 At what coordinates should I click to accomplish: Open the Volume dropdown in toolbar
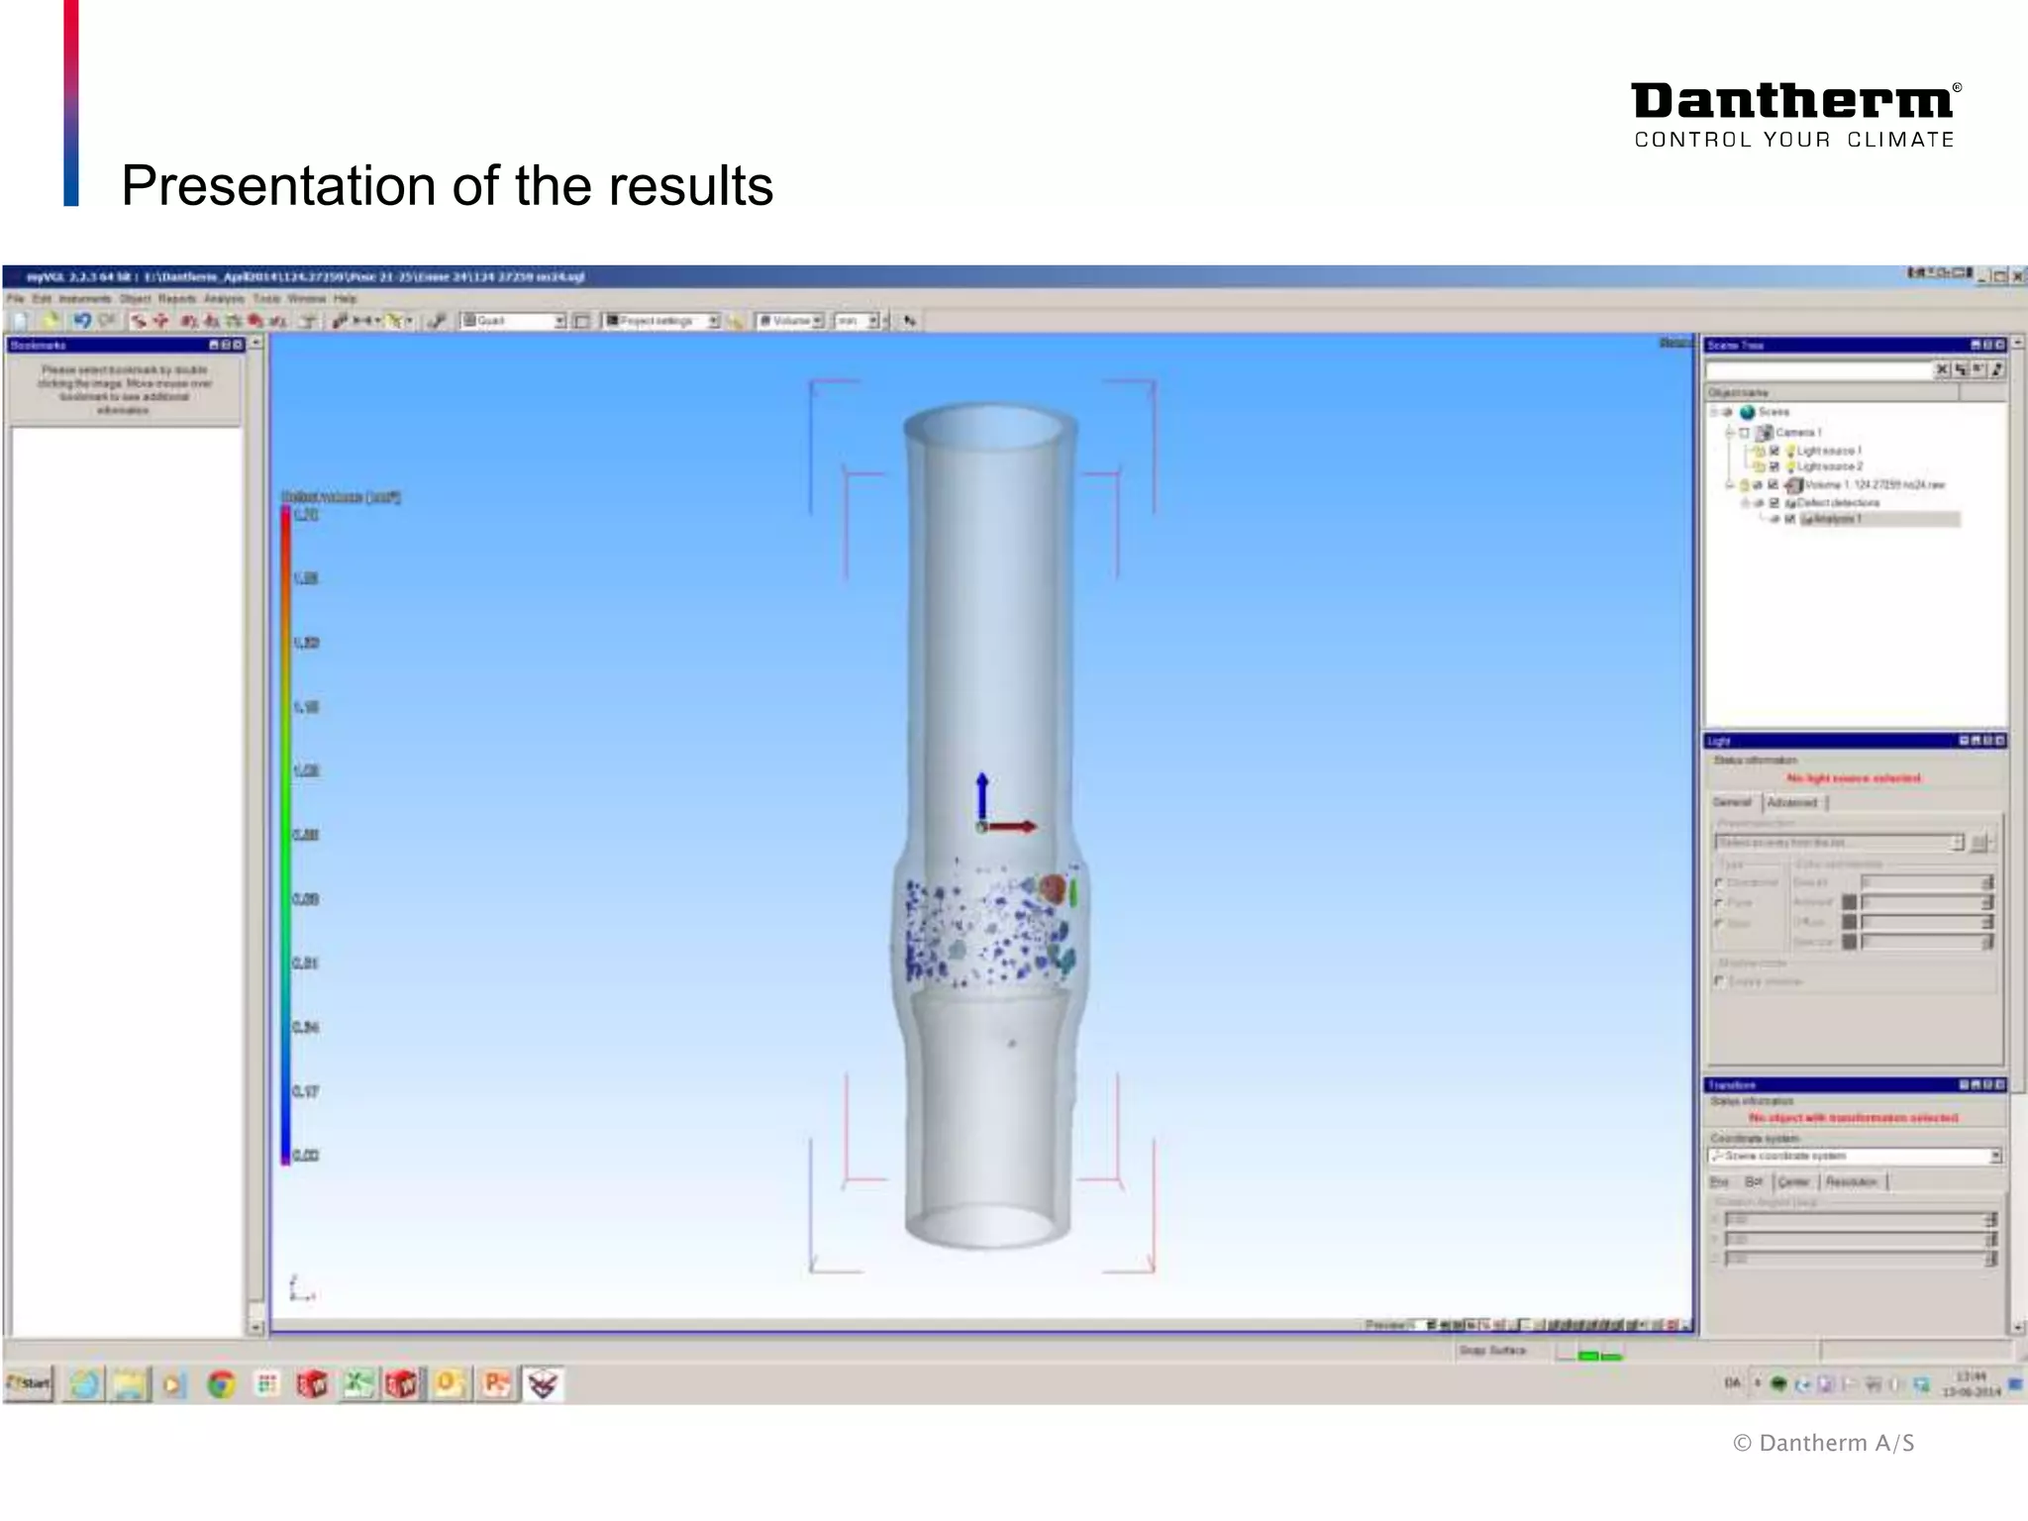[790, 321]
